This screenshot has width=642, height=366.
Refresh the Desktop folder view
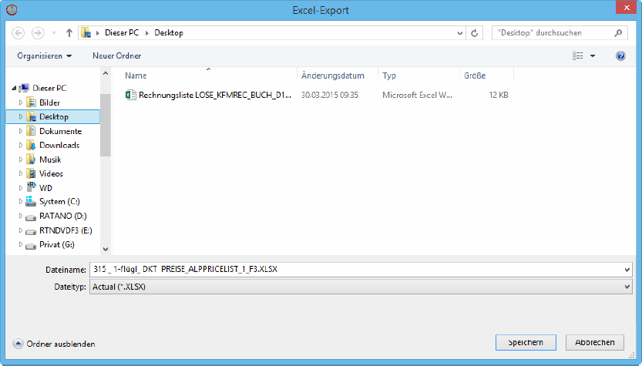pos(474,33)
